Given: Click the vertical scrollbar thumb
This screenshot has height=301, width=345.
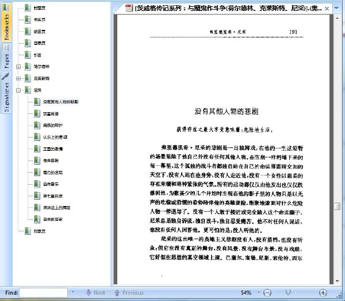Looking at the screenshot, I should pyautogui.click(x=337, y=206).
